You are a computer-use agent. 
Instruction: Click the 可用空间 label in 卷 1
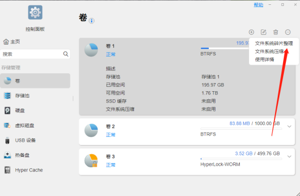coord(116,93)
